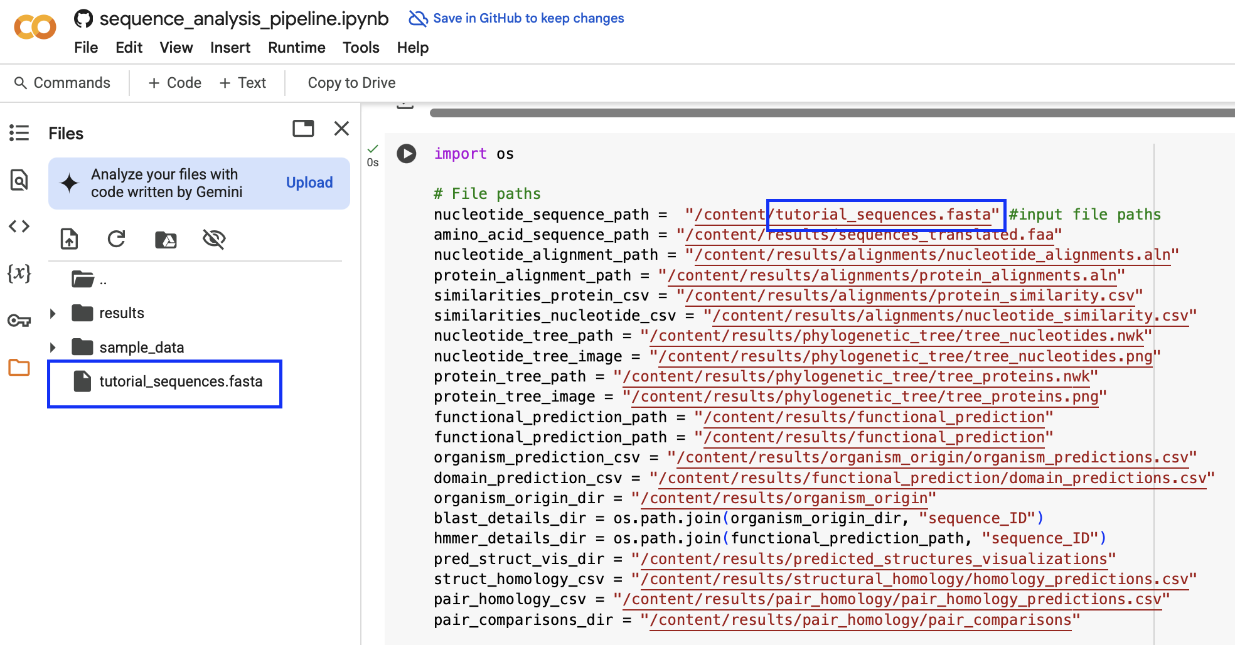Run the import os code cell

click(x=405, y=153)
